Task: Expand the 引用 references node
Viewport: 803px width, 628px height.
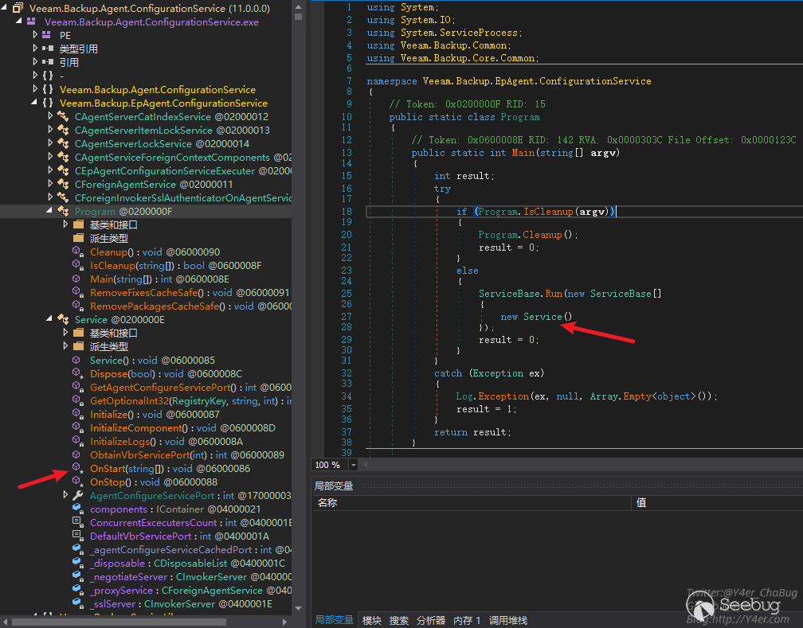Action: (36, 62)
